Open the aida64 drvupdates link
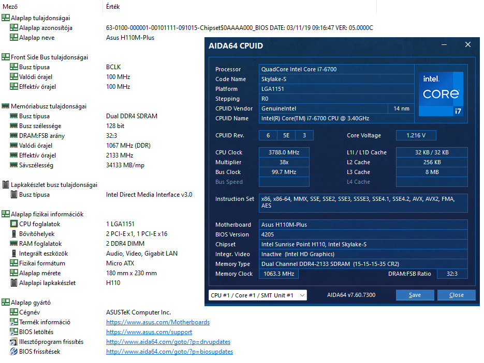The image size is (484, 363). coord(168,342)
